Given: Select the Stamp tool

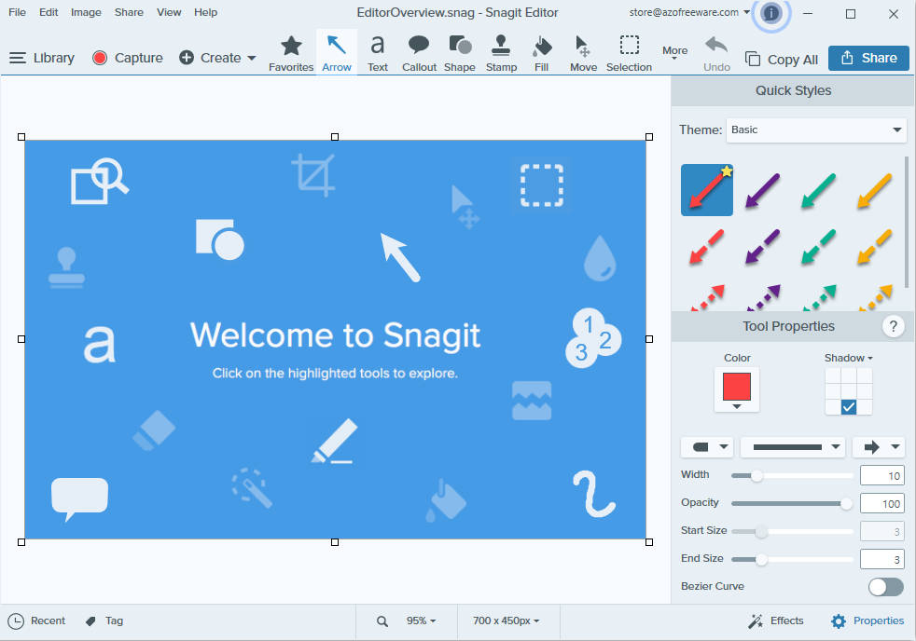Looking at the screenshot, I should (x=501, y=51).
